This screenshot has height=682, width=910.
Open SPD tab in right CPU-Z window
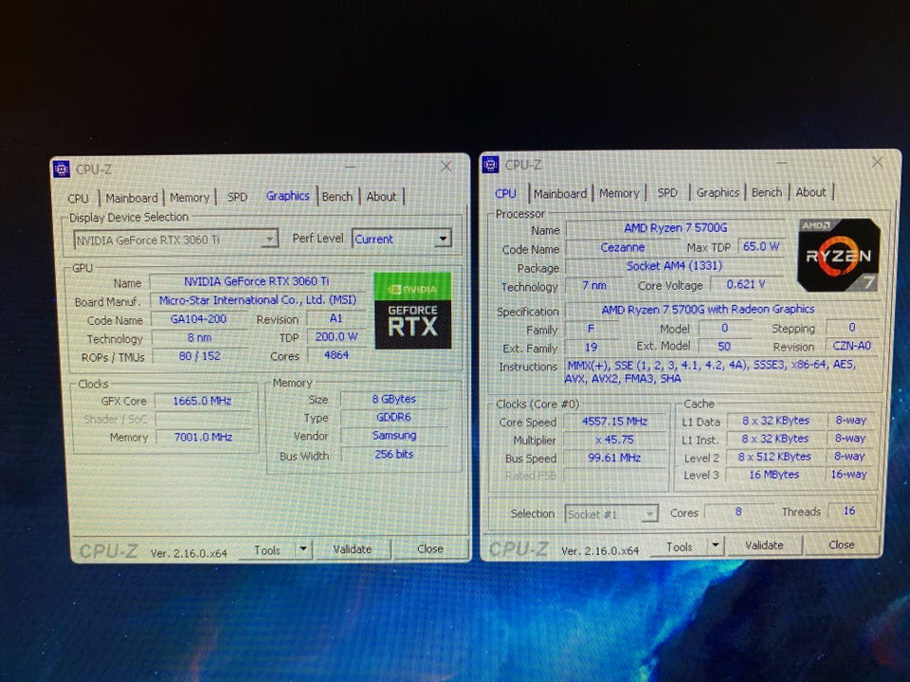coord(667,192)
